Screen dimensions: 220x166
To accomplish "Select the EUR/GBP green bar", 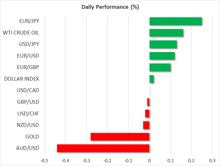I will pos(160,67).
